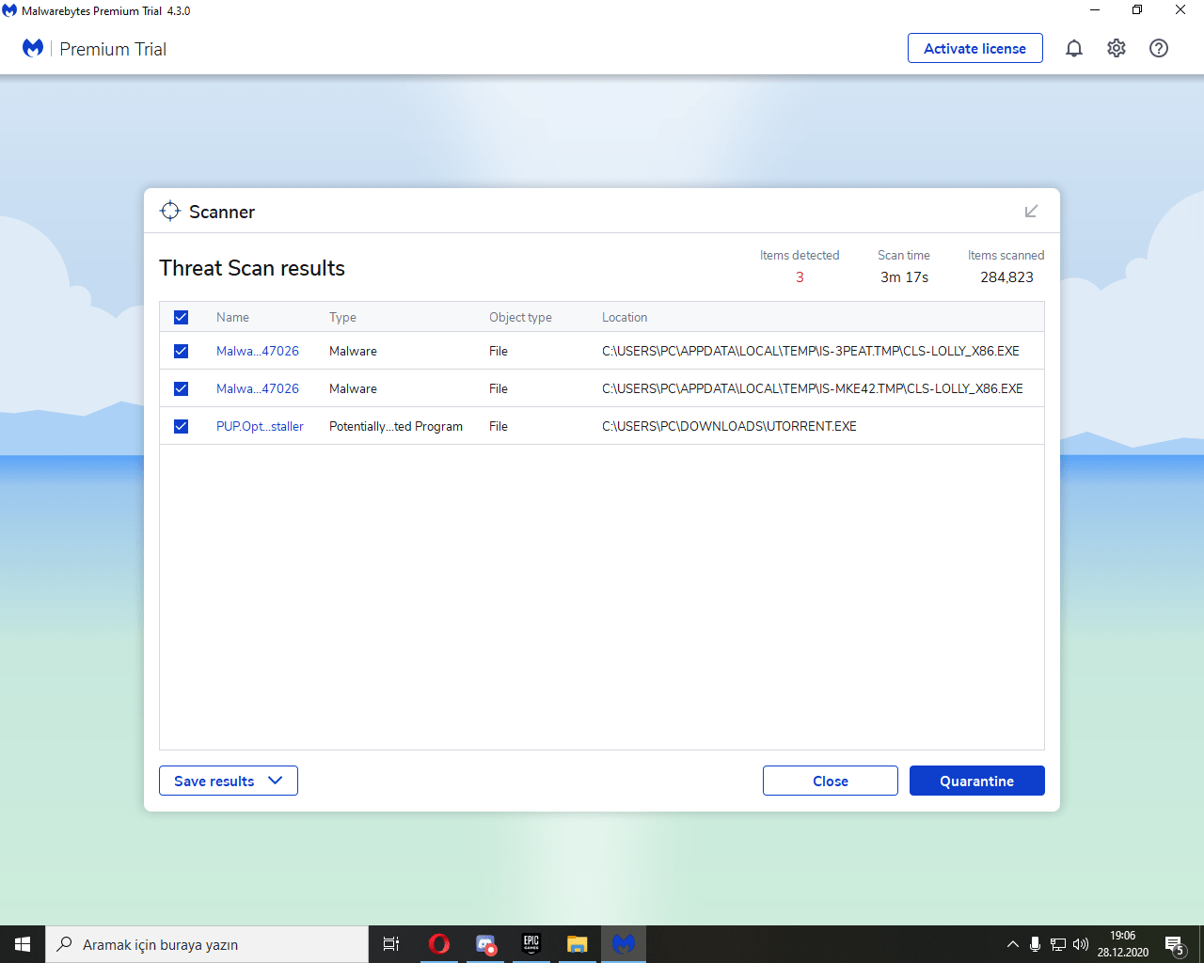
Task: Collapse the Scanner panel with the arrow icon
Action: (1031, 212)
